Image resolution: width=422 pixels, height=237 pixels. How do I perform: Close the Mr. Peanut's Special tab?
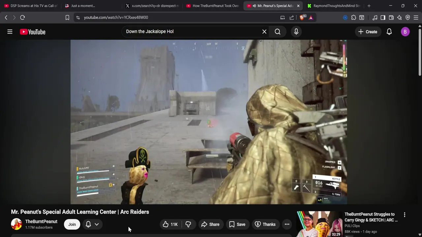click(x=298, y=6)
